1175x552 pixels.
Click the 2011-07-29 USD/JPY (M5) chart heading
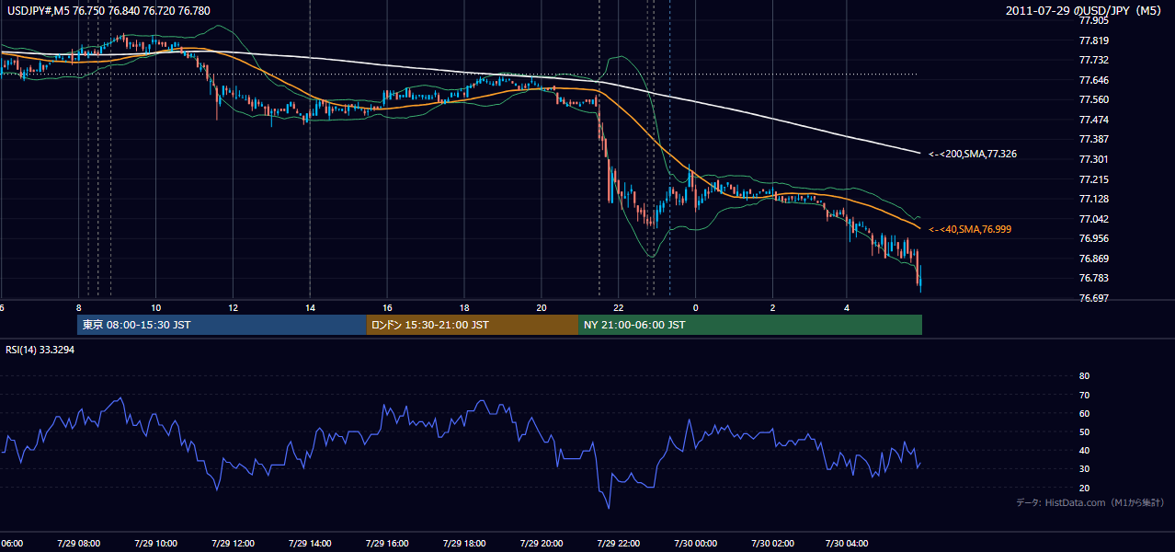[1084, 11]
